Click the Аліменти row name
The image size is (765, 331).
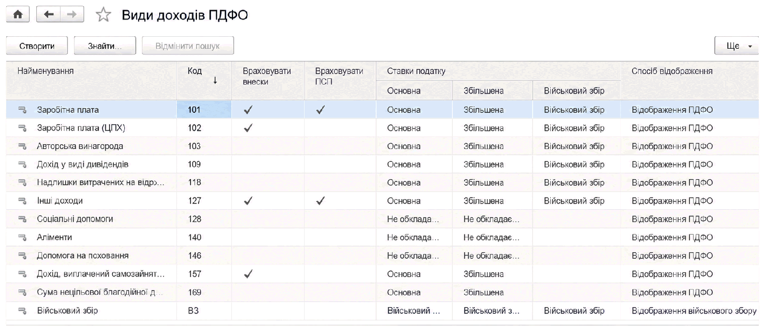55,237
